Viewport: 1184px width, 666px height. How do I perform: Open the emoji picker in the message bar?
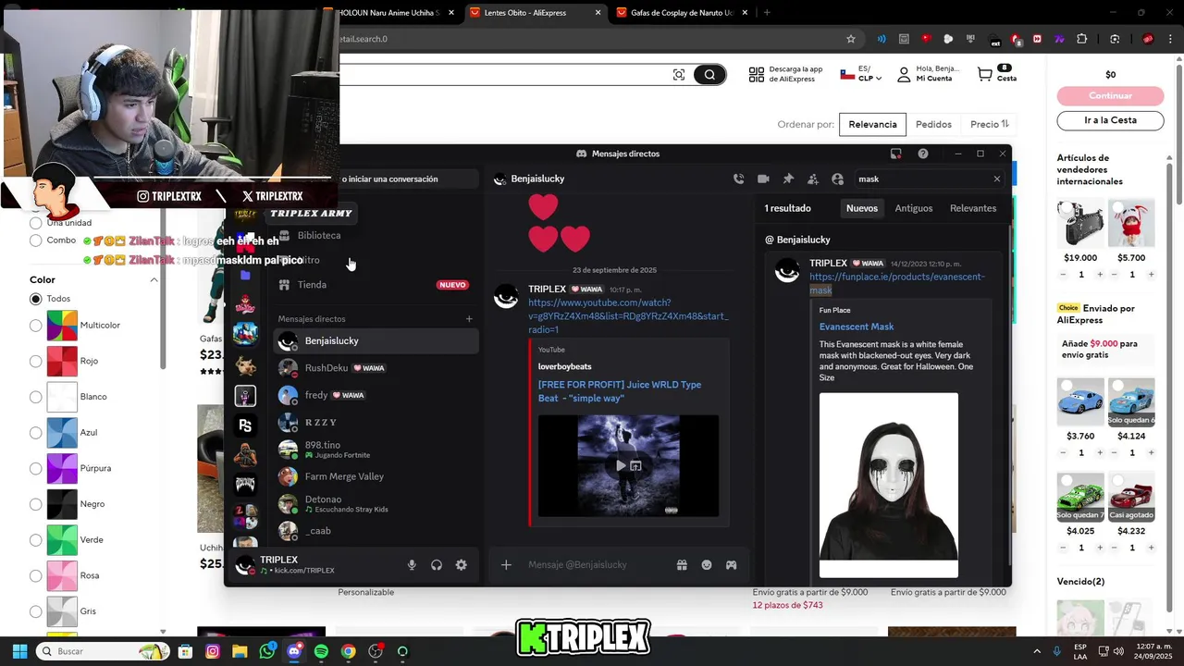pos(707,564)
